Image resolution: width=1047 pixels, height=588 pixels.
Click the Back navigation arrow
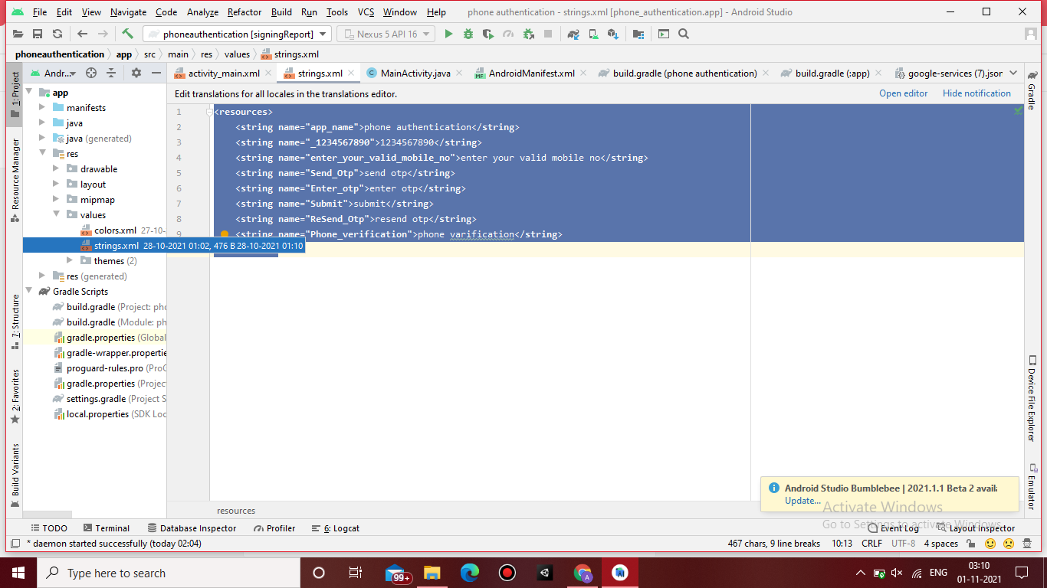[82, 34]
